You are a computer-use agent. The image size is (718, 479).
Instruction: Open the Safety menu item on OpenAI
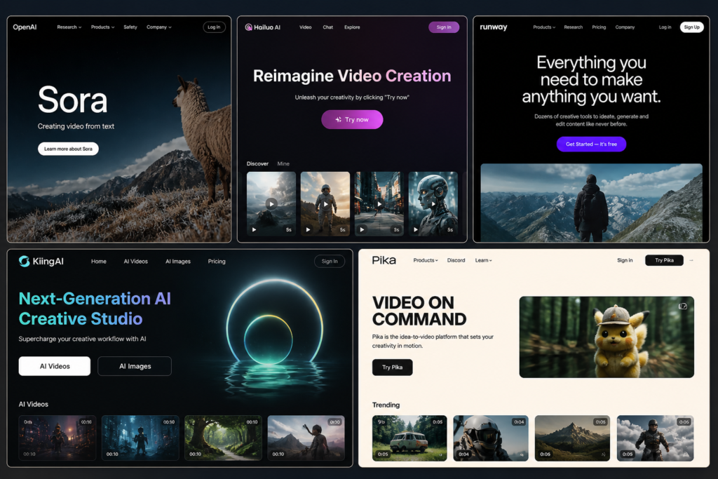point(130,27)
